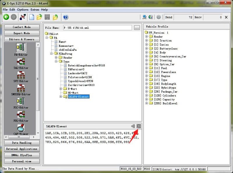Expand Vehicle Profile Header node

[146, 37]
